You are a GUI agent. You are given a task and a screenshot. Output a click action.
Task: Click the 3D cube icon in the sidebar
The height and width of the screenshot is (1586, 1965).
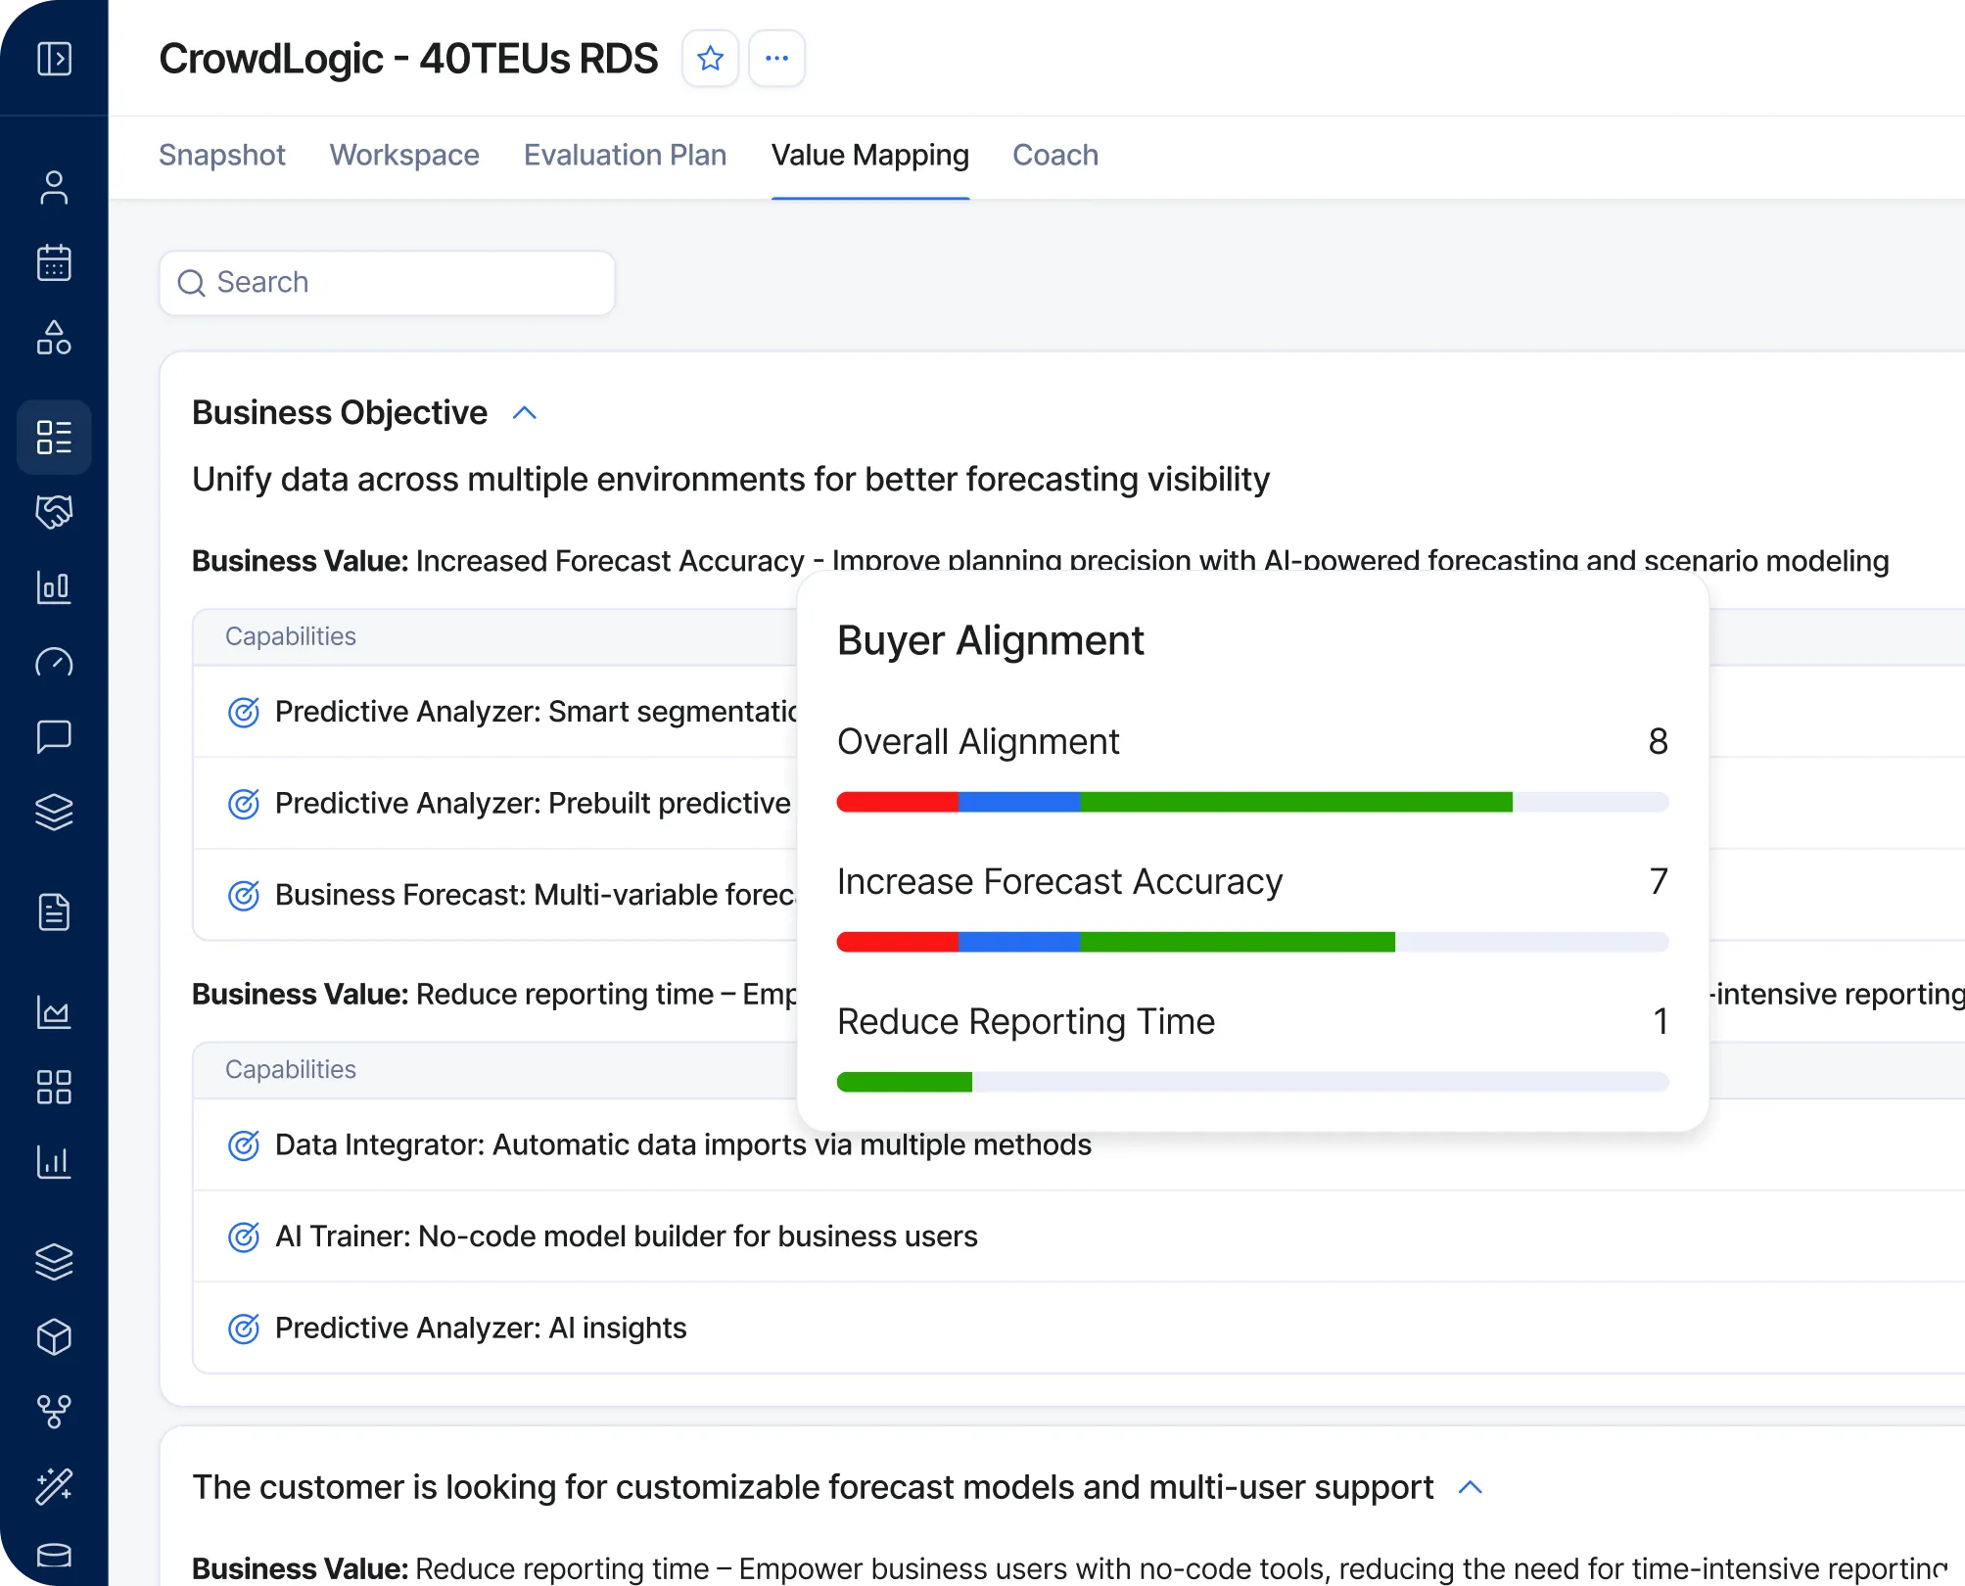point(55,1337)
